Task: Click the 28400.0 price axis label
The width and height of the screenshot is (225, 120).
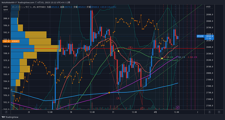Action: click(210, 47)
